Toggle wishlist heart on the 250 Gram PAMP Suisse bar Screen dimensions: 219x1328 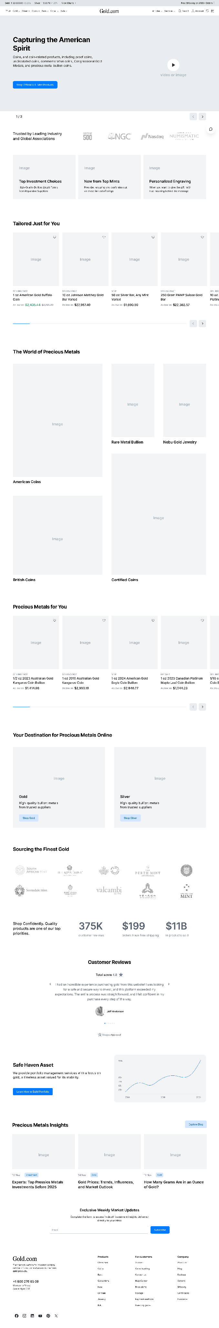(203, 237)
